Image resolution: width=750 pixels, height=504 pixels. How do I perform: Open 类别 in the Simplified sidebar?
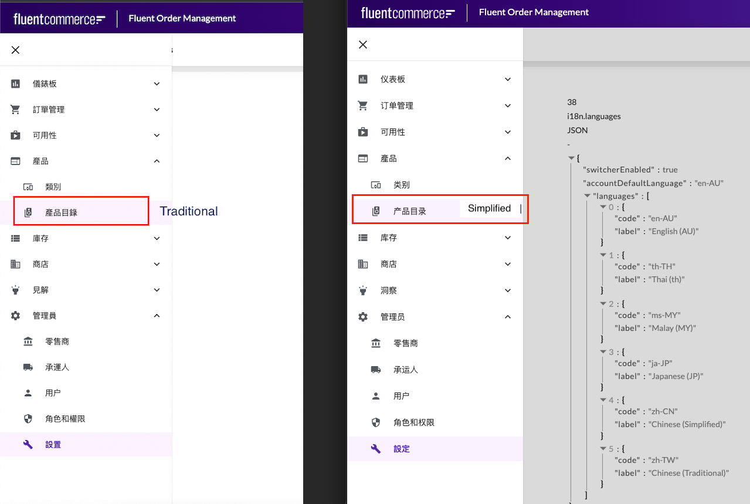point(402,185)
